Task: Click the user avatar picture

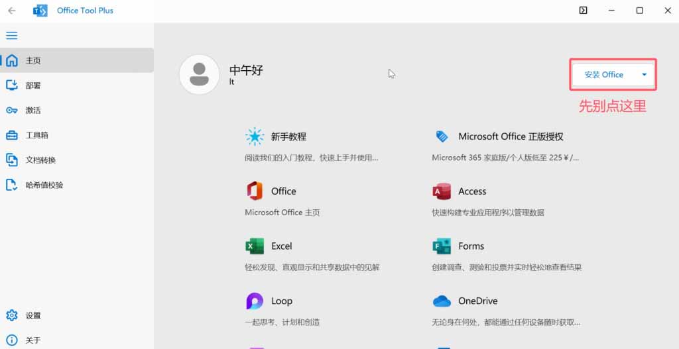Action: click(x=199, y=74)
